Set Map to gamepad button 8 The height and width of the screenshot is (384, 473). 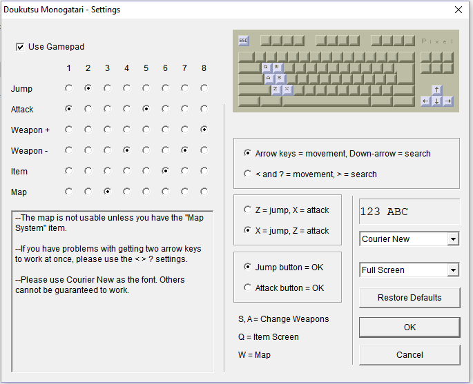coord(204,192)
